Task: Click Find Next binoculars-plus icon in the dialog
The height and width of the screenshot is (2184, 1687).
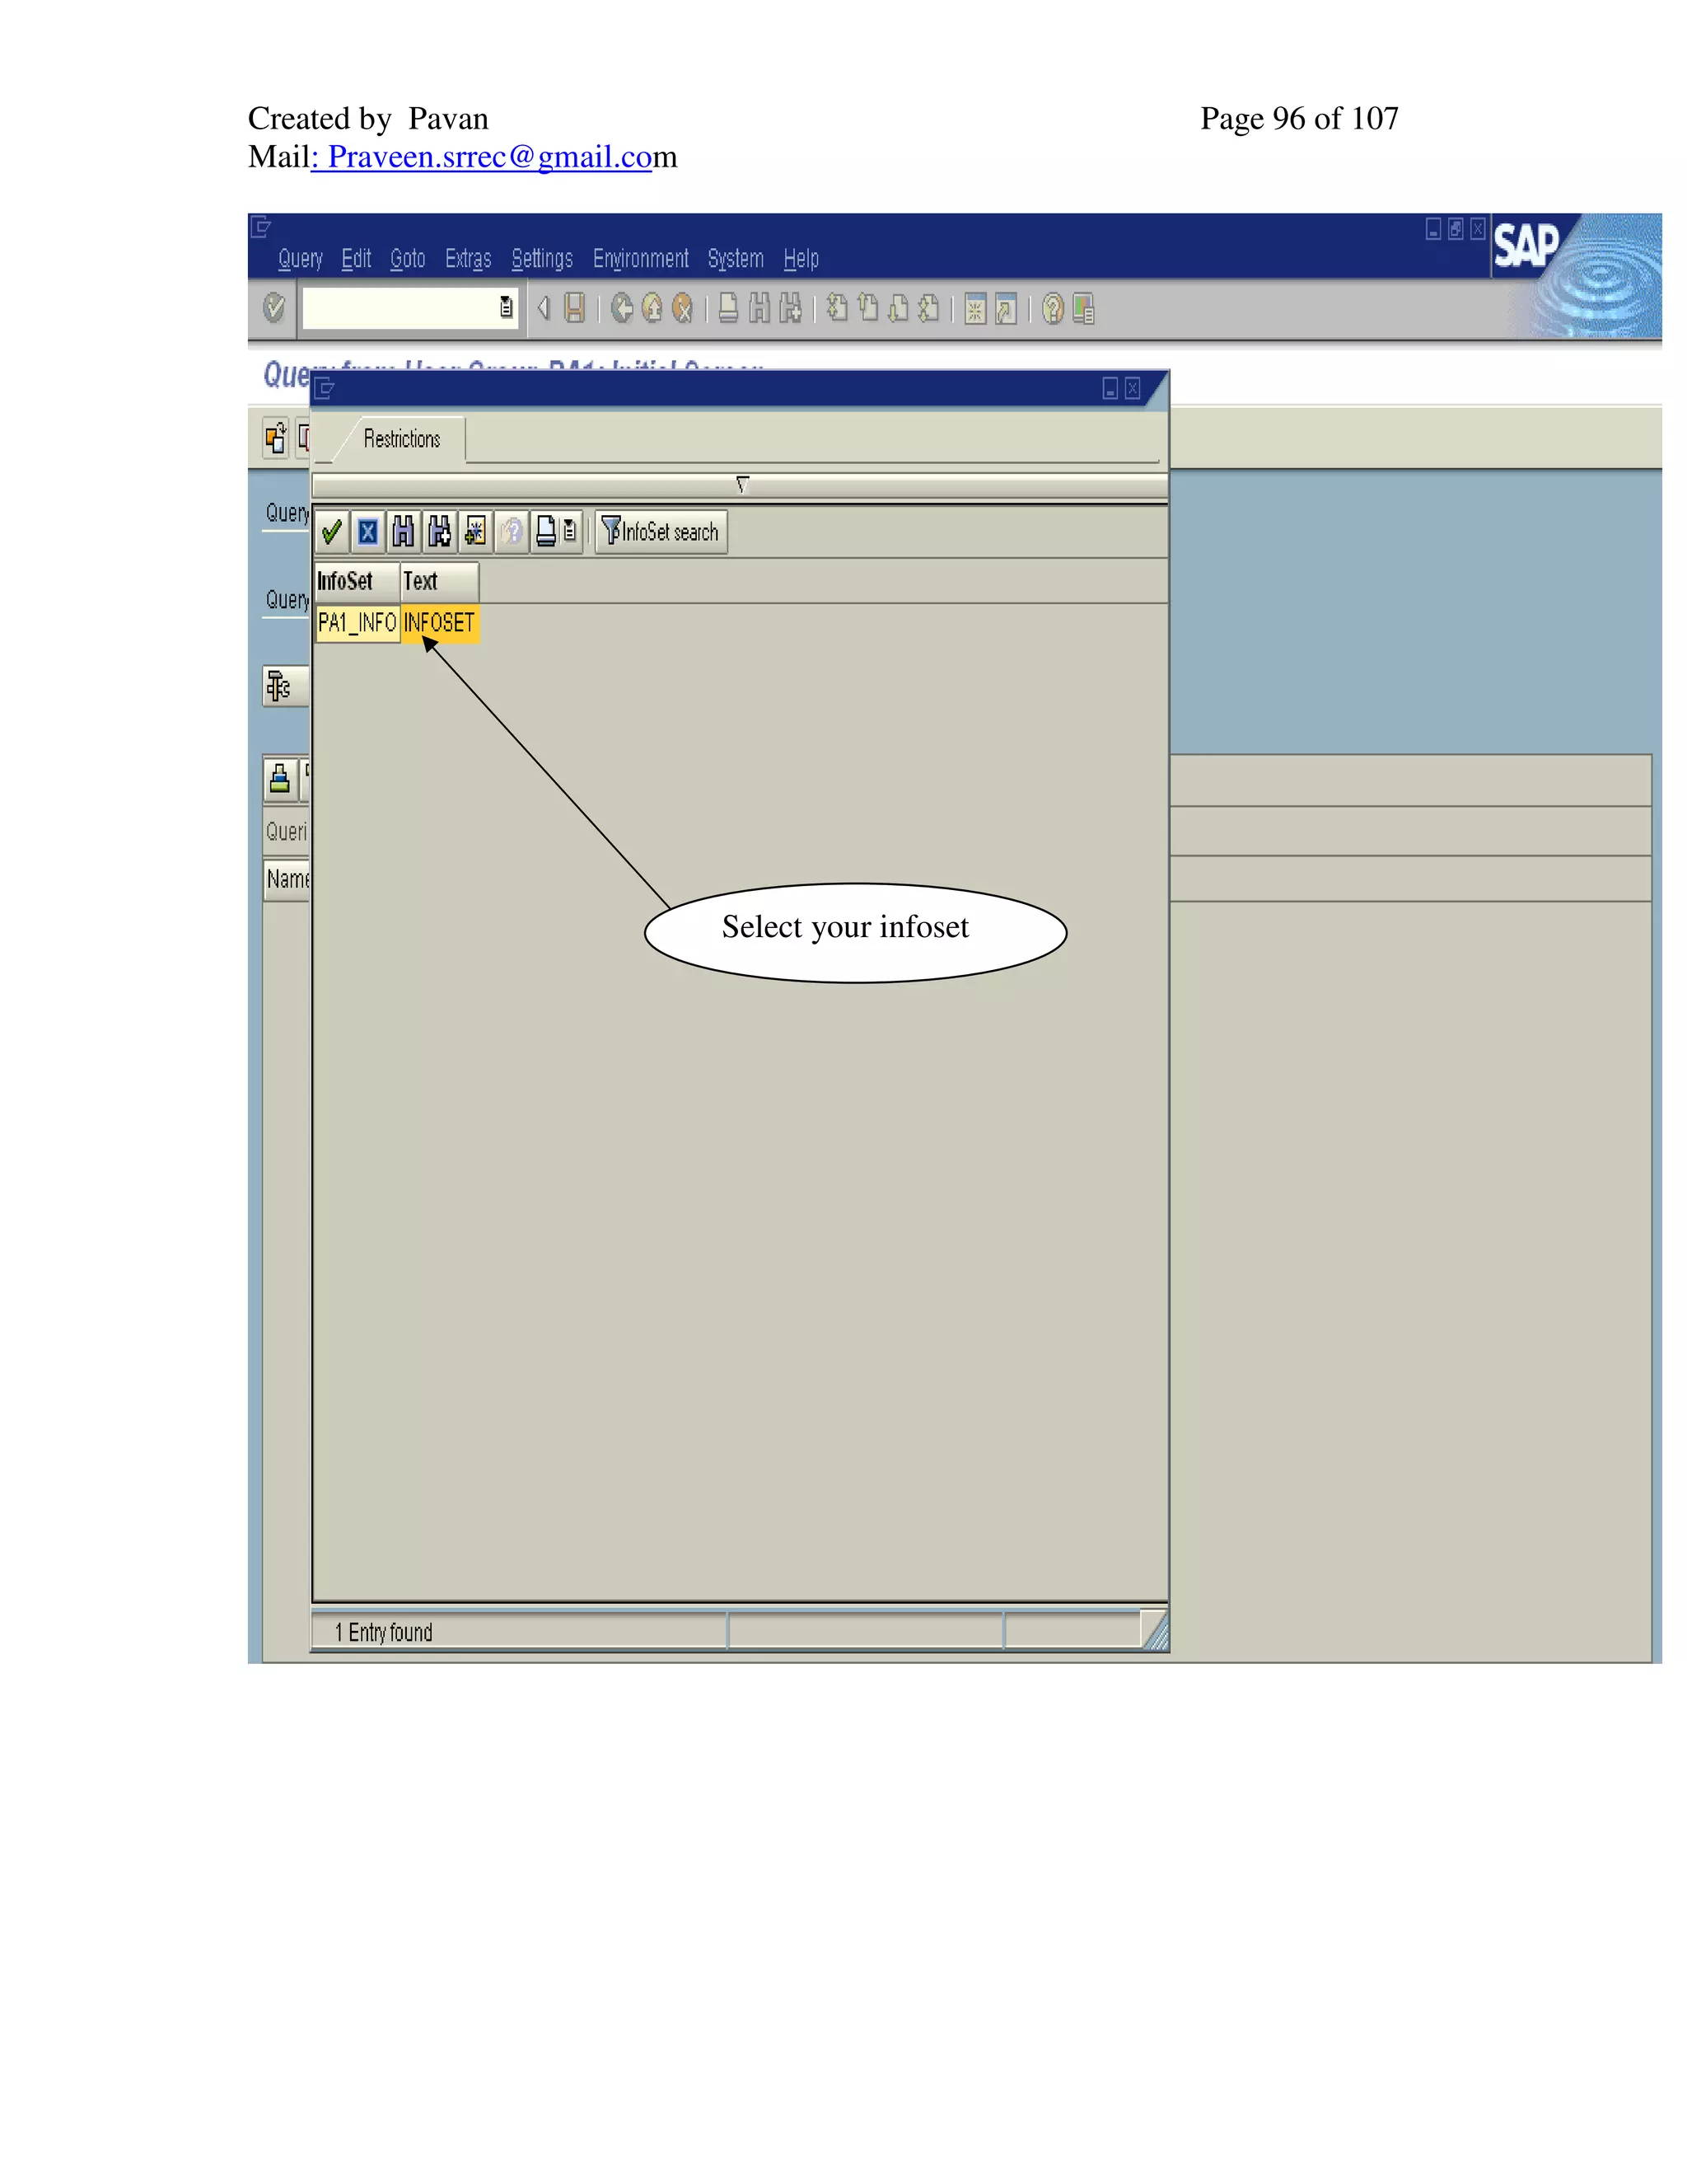Action: point(439,531)
